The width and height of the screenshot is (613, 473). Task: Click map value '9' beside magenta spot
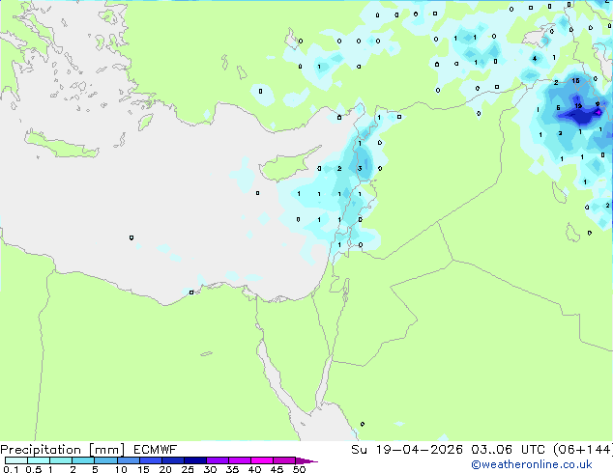point(598,104)
